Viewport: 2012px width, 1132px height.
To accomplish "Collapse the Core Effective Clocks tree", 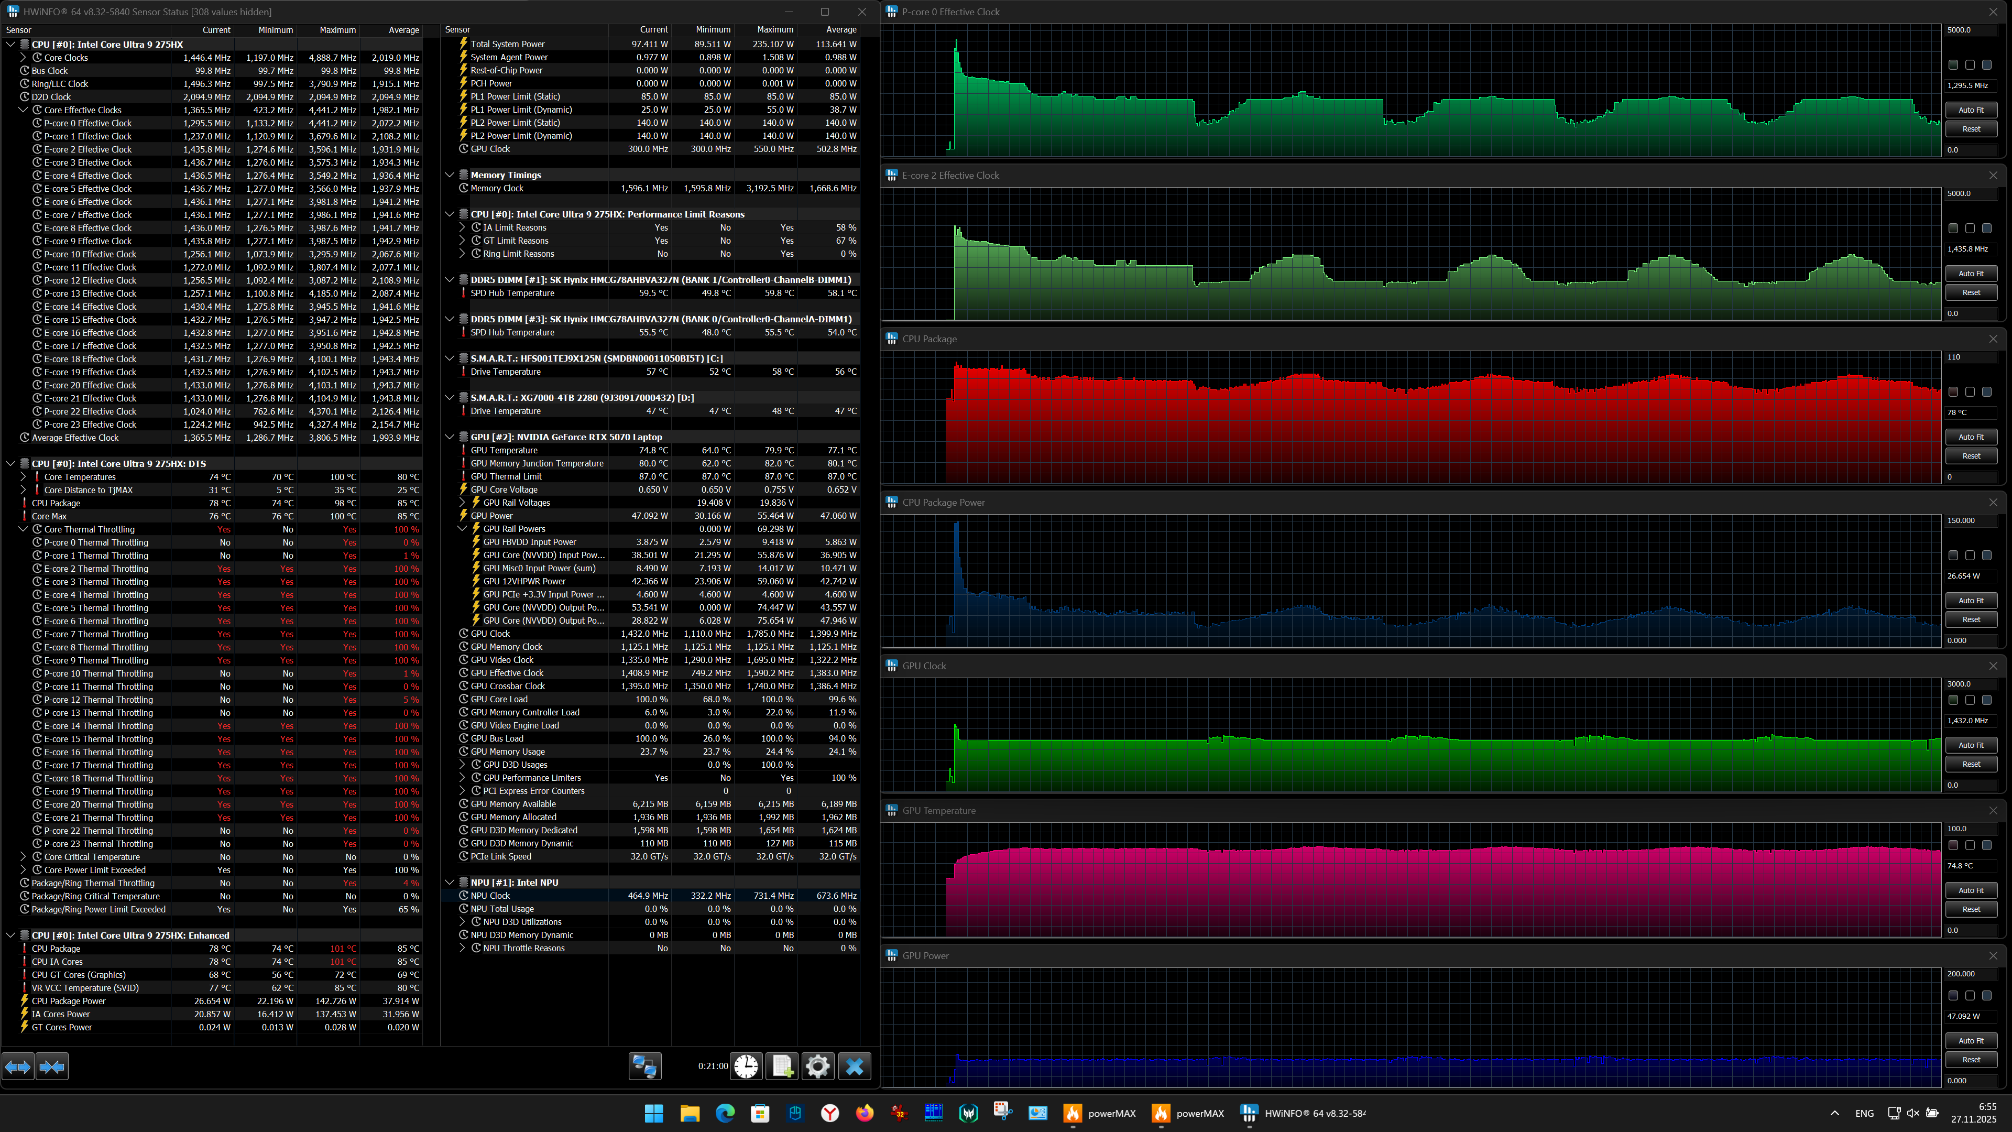I will [24, 110].
